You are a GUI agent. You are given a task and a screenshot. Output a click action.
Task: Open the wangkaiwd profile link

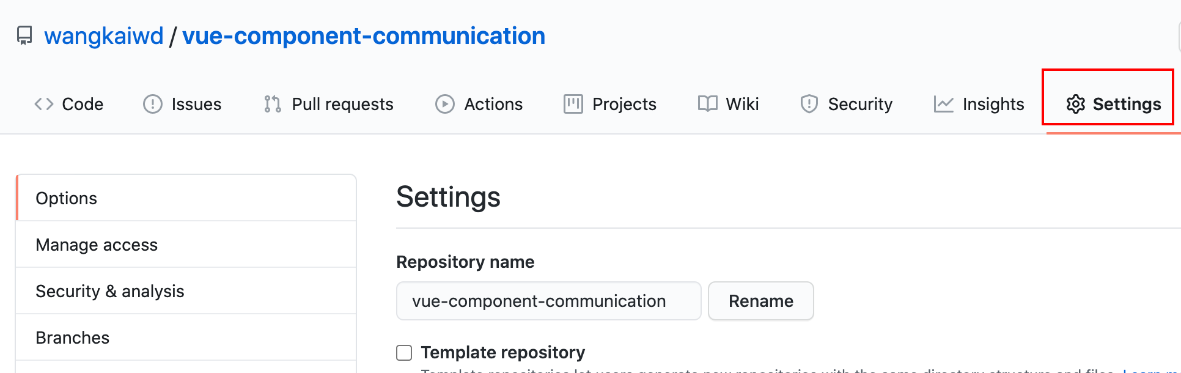point(104,36)
